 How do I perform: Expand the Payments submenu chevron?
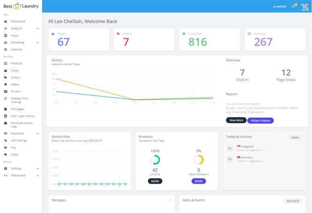click(x=38, y=134)
